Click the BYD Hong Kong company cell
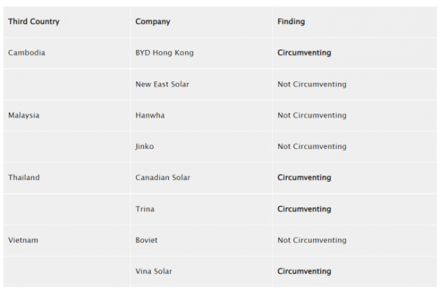The image size is (439, 290). point(165,53)
